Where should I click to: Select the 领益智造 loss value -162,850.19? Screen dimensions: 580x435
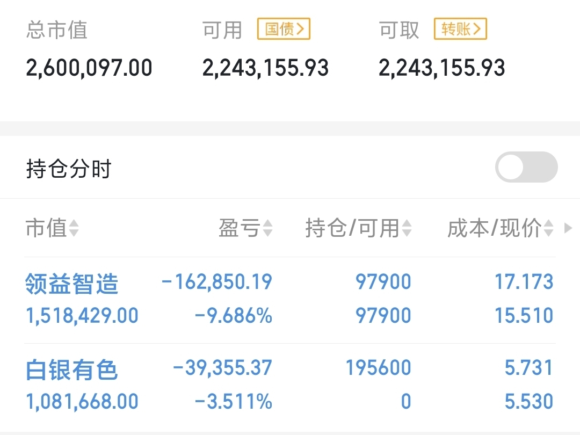pyautogui.click(x=217, y=282)
